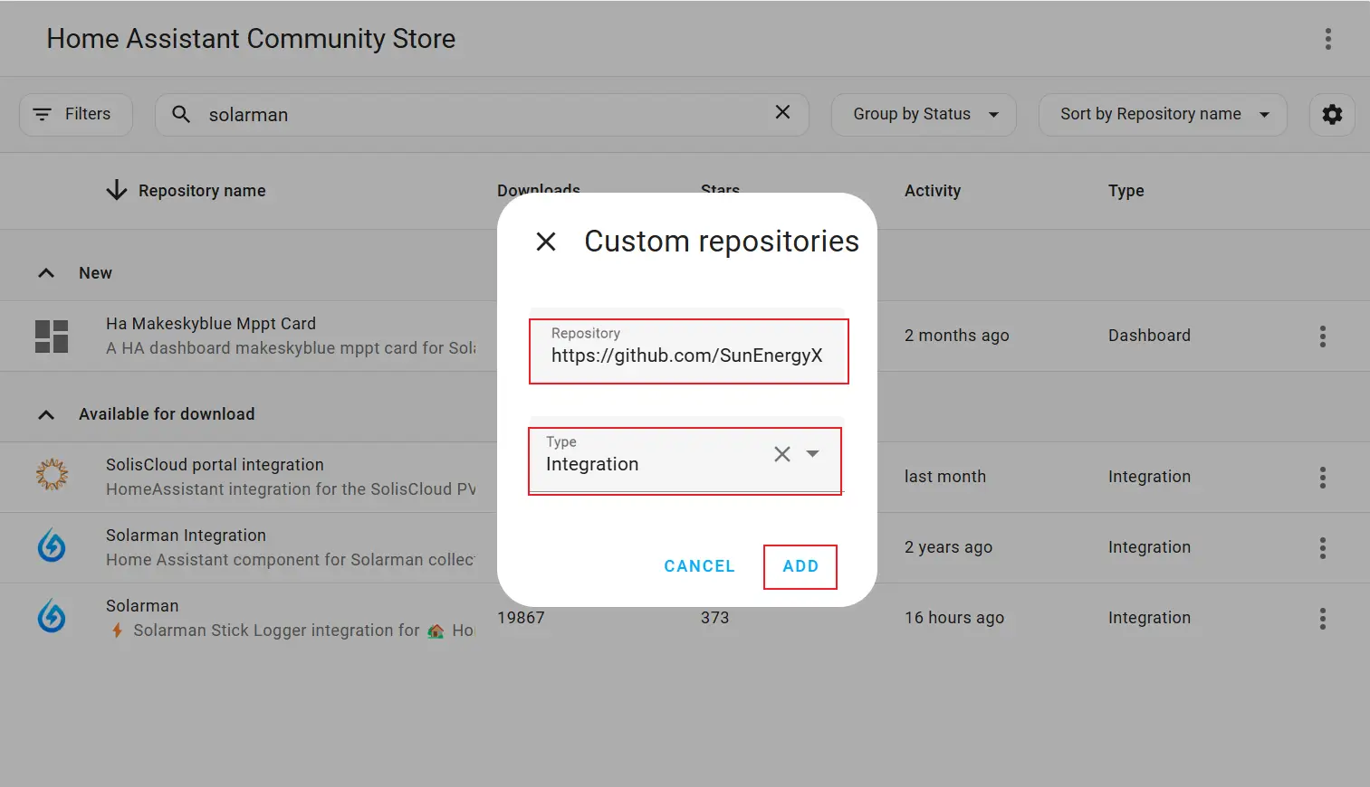Click CANCEL in the dialog
The image size is (1370, 787).
(x=699, y=566)
